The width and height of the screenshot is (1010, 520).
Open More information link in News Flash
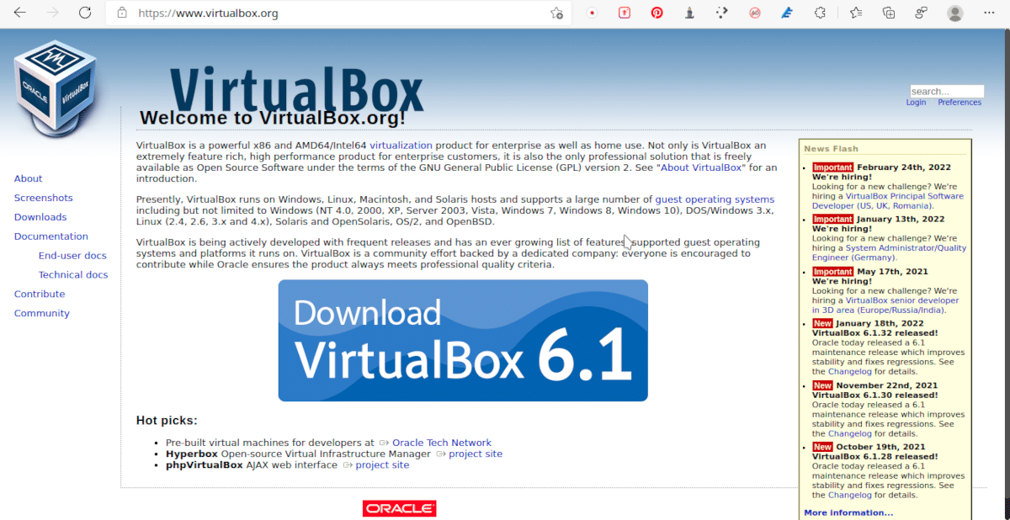tap(848, 512)
